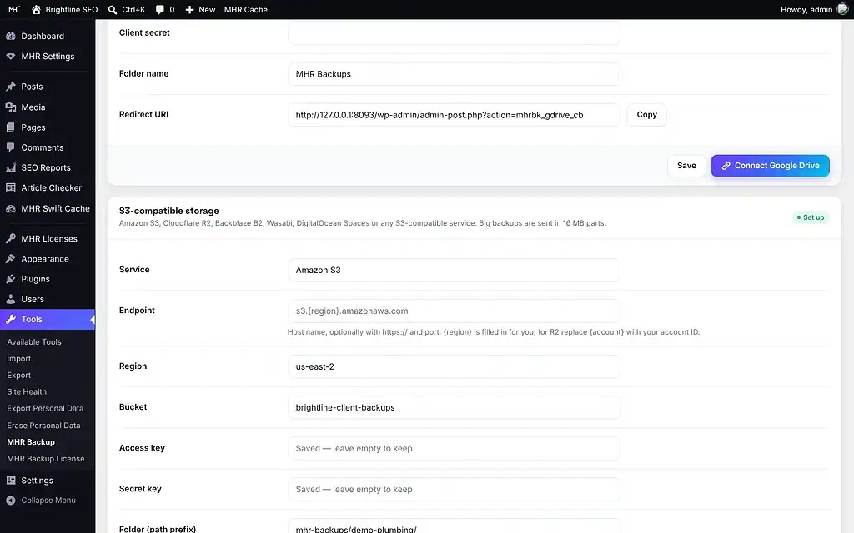The height and width of the screenshot is (533, 854).
Task: Click Posts pin icon
Action: [10, 87]
